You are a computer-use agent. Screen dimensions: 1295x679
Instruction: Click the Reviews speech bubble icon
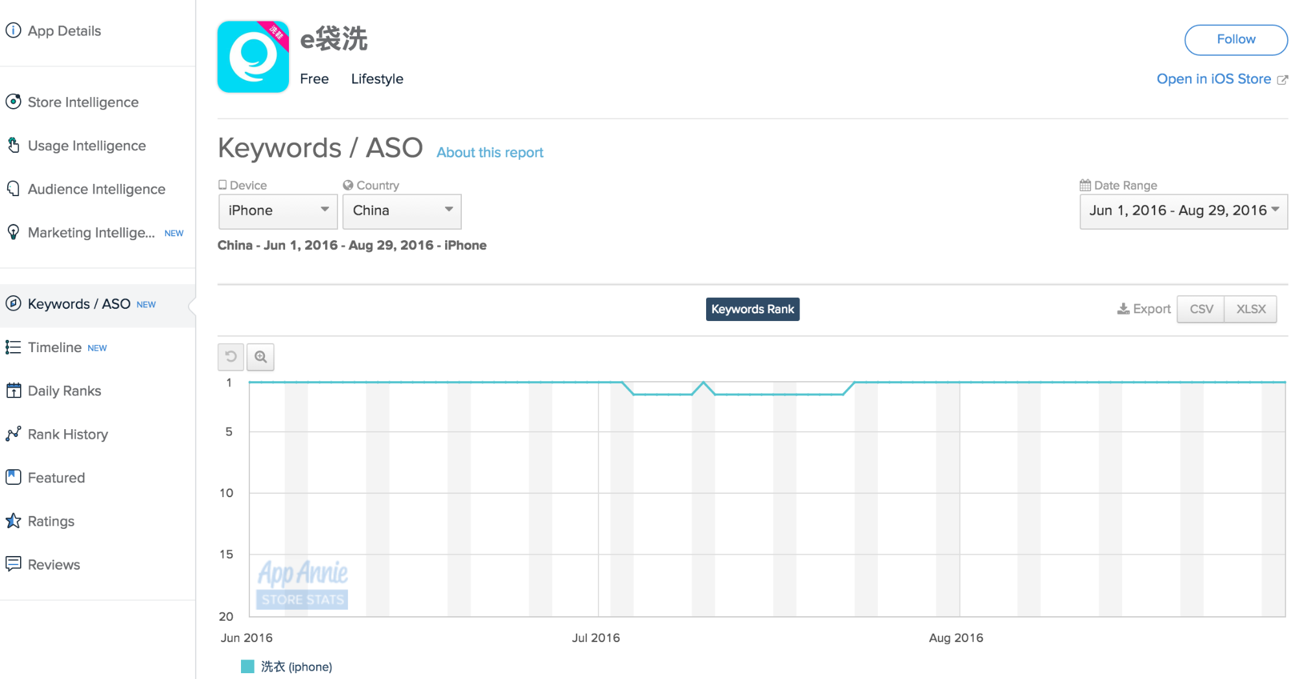point(13,564)
